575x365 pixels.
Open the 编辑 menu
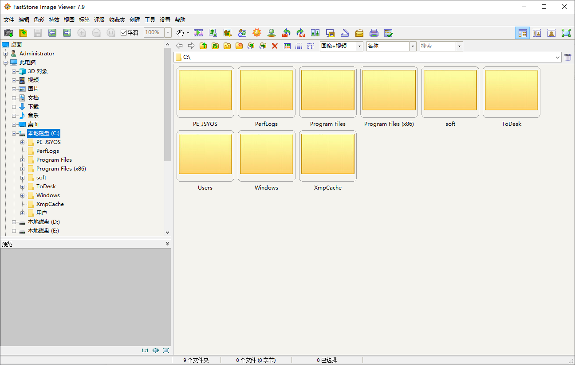24,20
